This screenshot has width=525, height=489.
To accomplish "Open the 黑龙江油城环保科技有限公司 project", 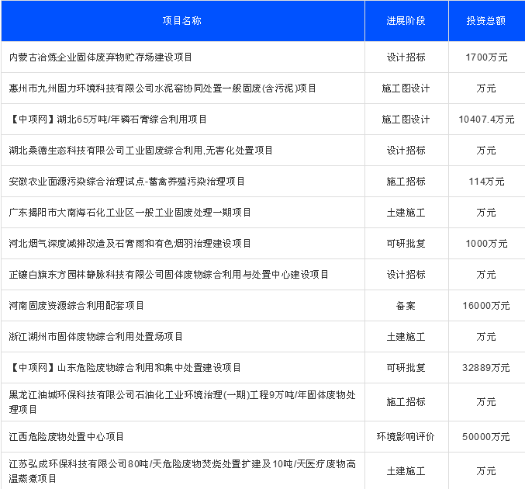I will point(182,402).
